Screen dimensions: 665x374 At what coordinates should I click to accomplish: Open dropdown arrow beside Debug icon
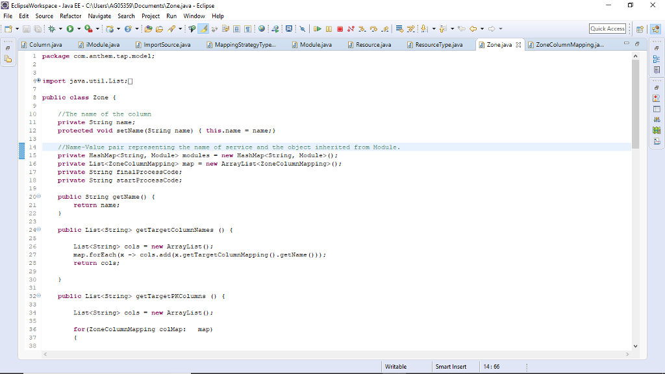60,29
